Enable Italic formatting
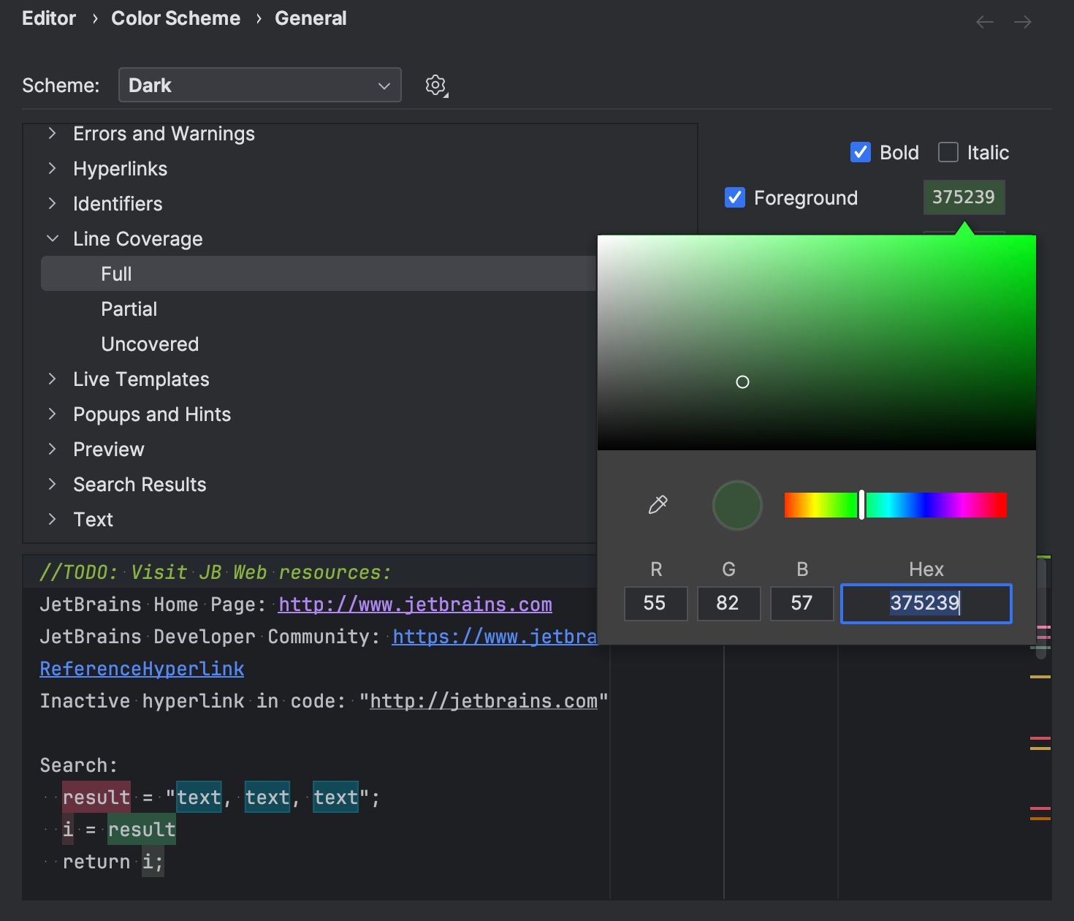Screen dimensions: 1074x921 (948, 152)
